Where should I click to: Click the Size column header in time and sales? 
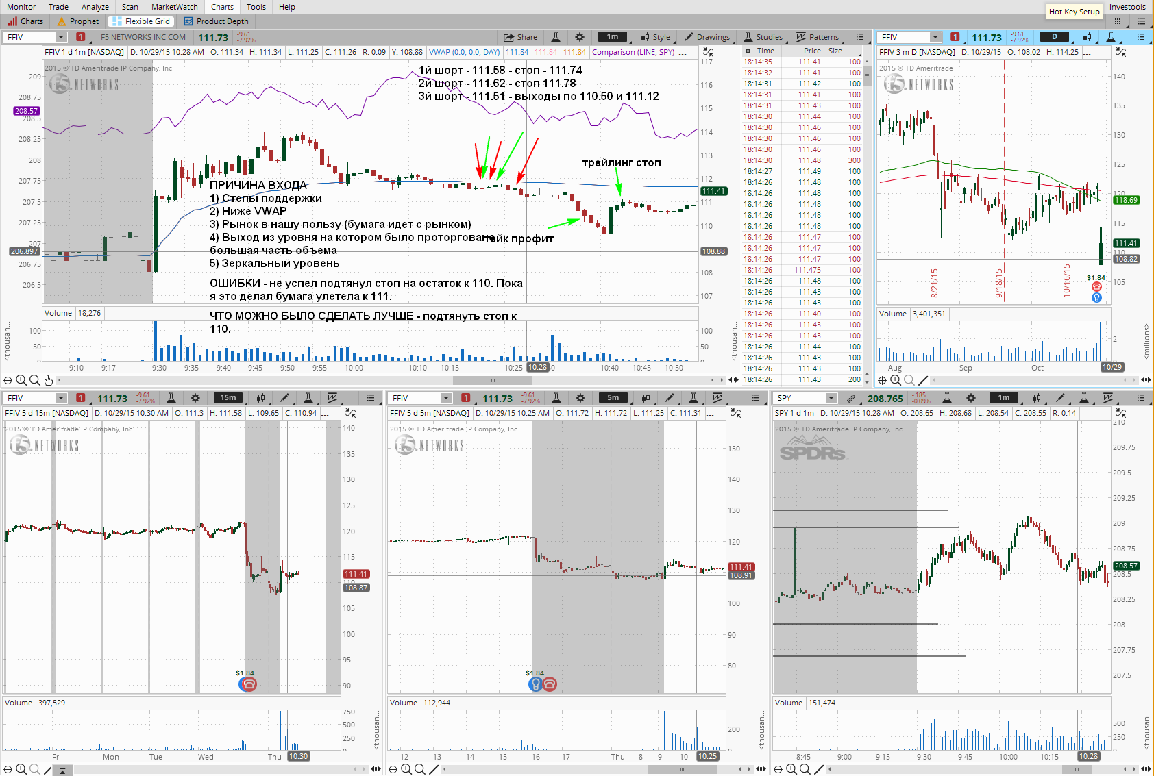tap(835, 51)
